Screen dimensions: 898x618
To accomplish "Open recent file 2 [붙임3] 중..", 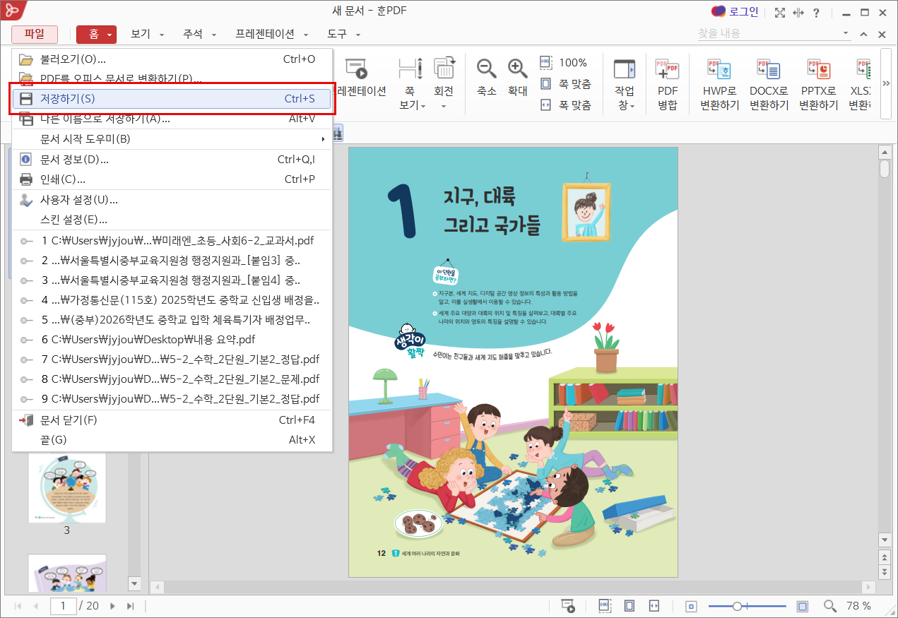I will click(x=172, y=261).
